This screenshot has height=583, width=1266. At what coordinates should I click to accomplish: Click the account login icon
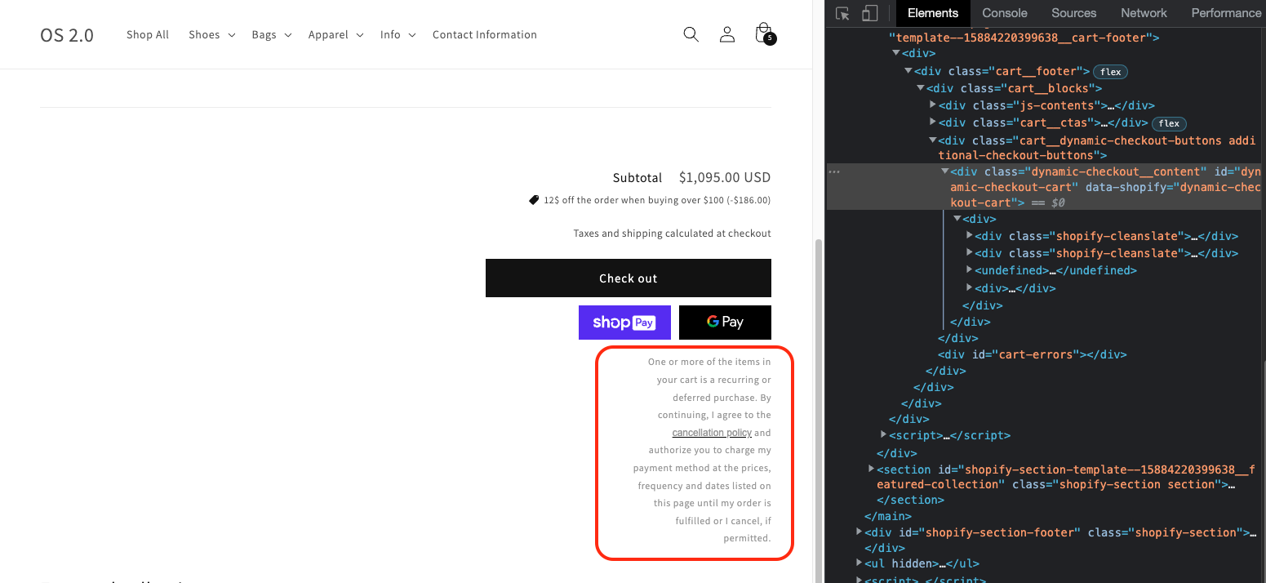[726, 34]
